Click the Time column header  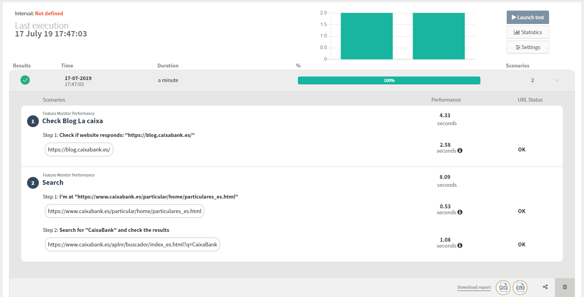point(67,66)
